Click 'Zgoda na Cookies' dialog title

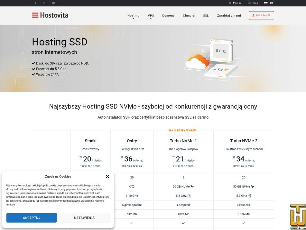coord(58,176)
